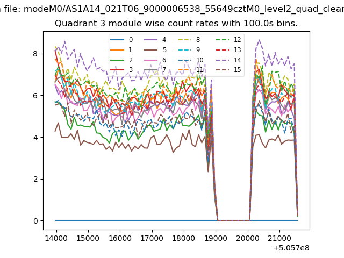Select the purple dashed swatch for module 14
The height and width of the screenshot is (258, 344).
221,60
